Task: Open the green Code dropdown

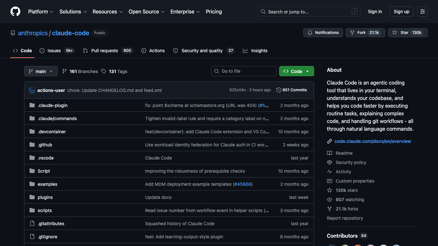Action: pos(296,71)
